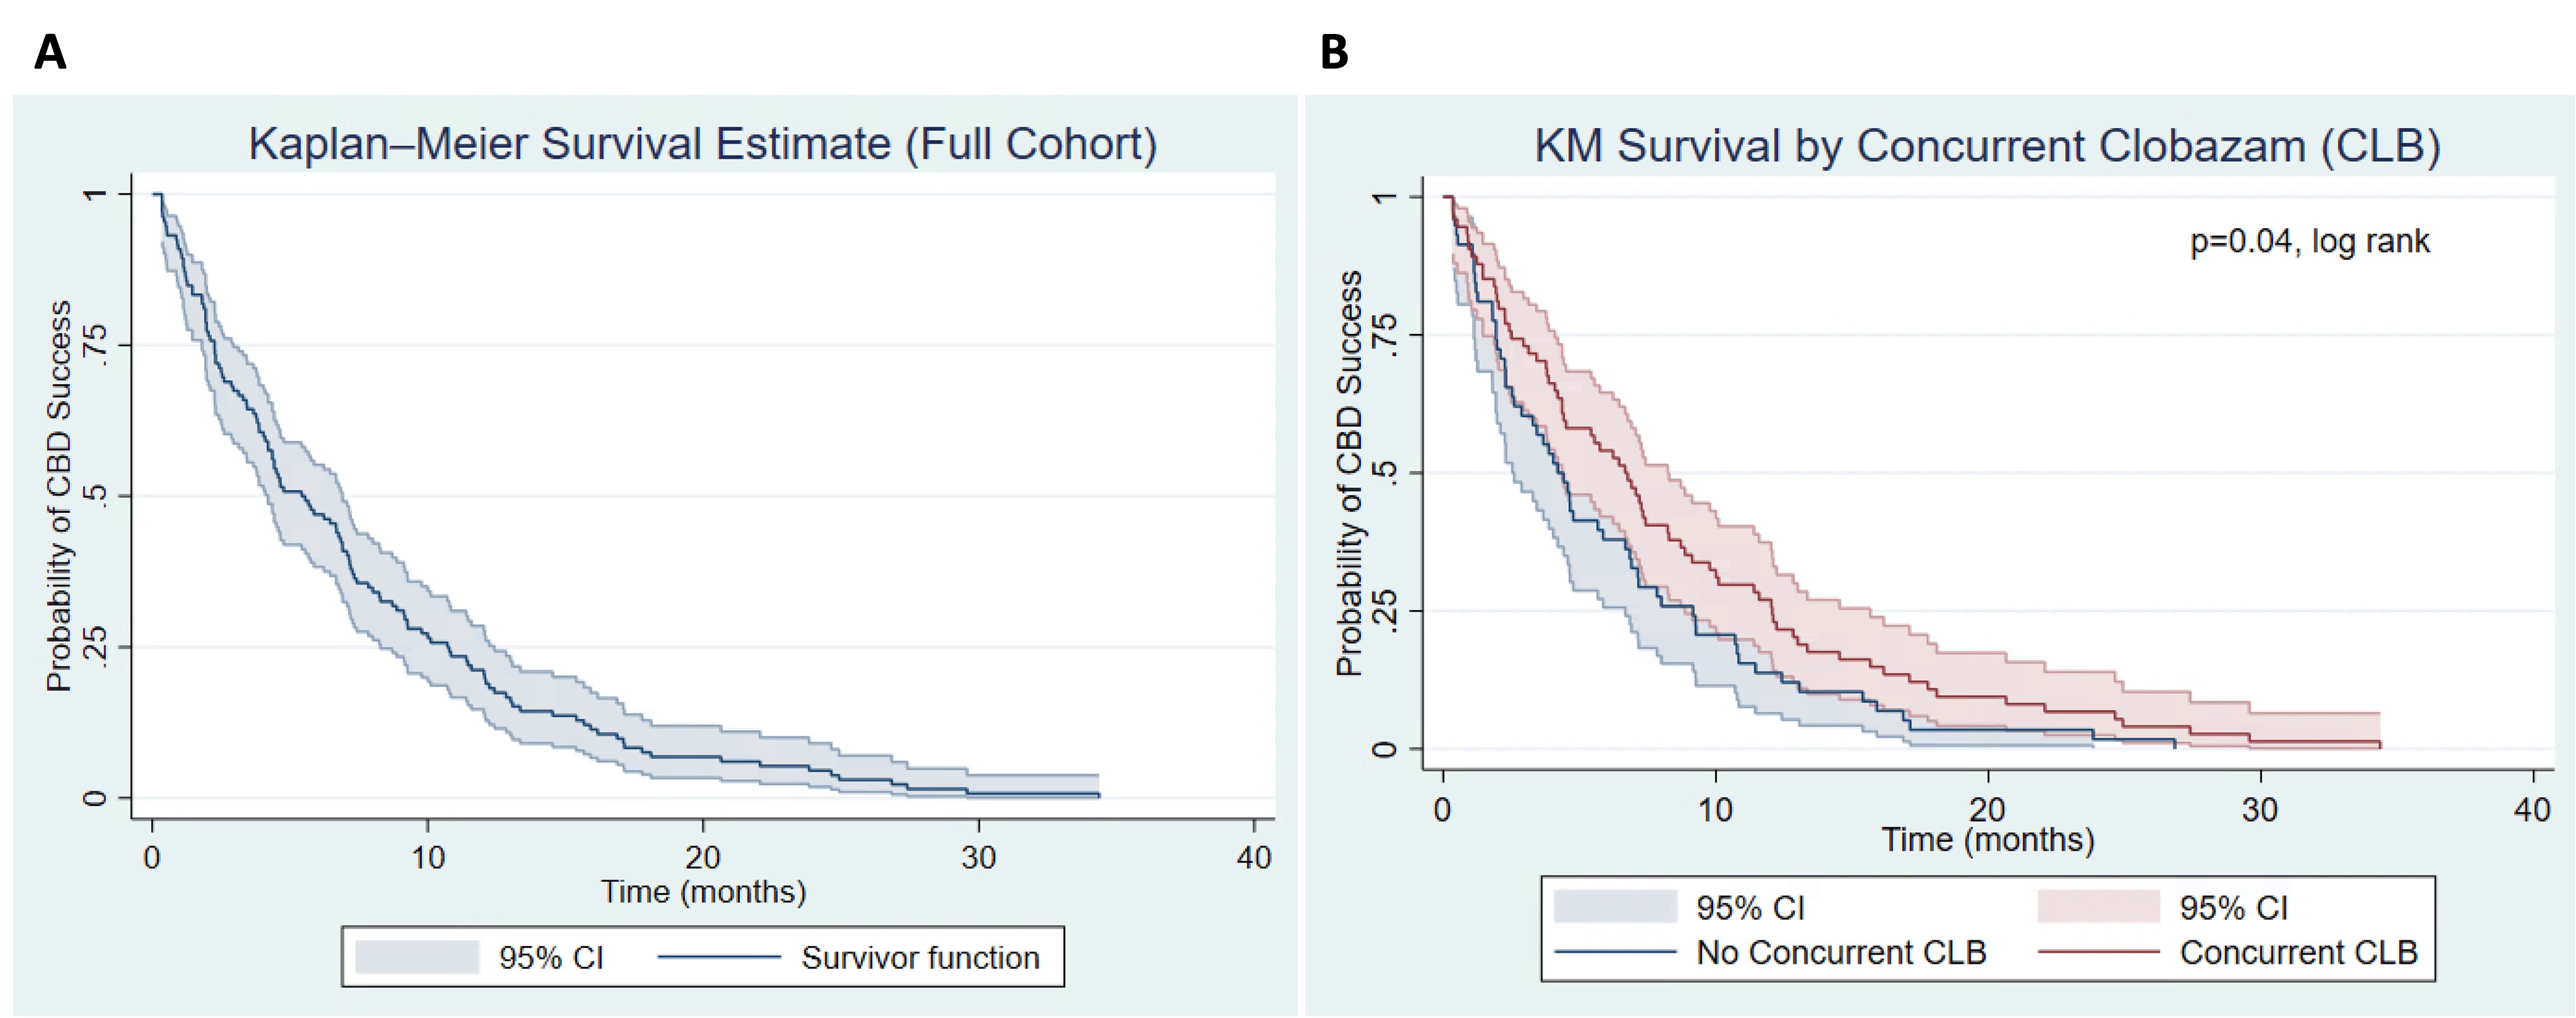The width and height of the screenshot is (2576, 1018).
Task: Click panel B's "Probability of CBD Success" y-axis title
Action: 1349,473
